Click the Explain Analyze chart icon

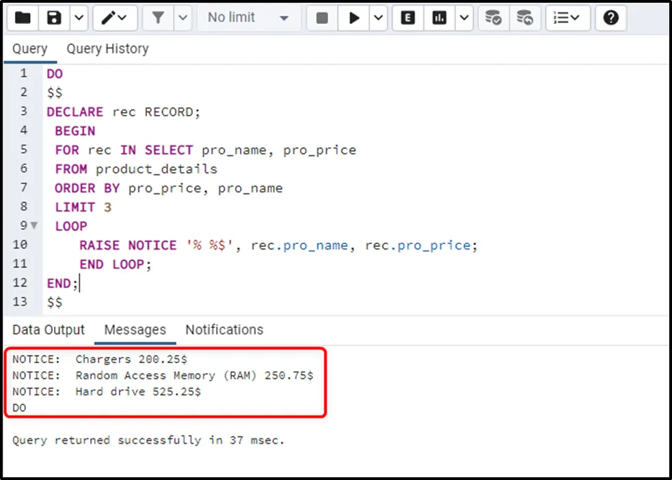click(x=440, y=18)
